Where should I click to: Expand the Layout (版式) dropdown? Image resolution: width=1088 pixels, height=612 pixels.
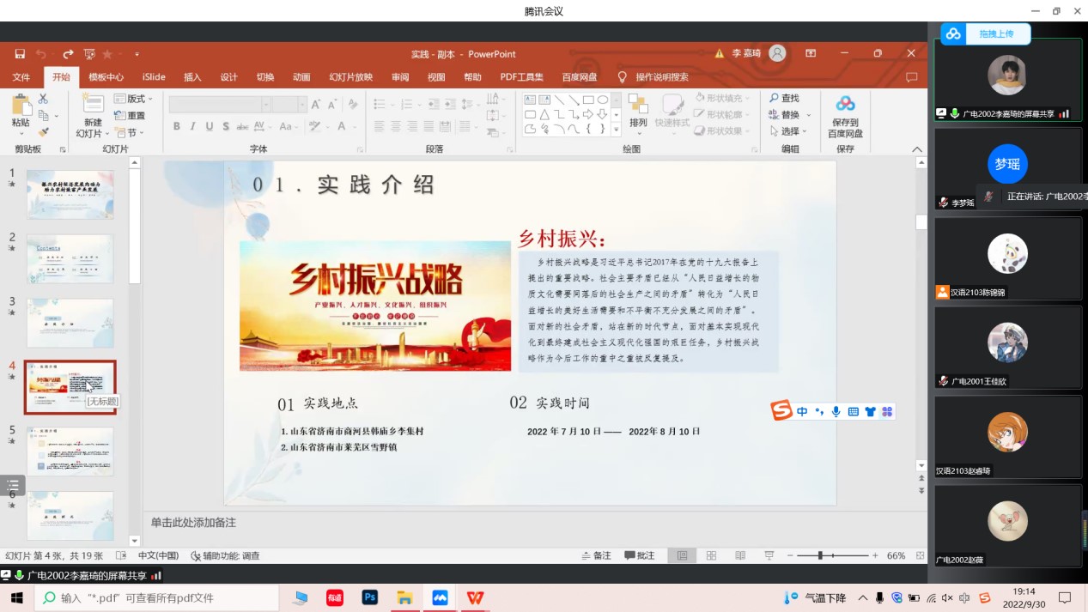(134, 99)
